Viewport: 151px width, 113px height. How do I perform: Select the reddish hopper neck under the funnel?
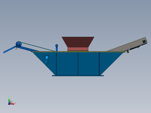click(78, 49)
